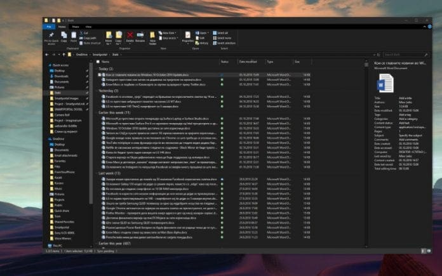Click the refresh button beside address bar
The height and width of the screenshot is (276, 442).
click(x=378, y=55)
